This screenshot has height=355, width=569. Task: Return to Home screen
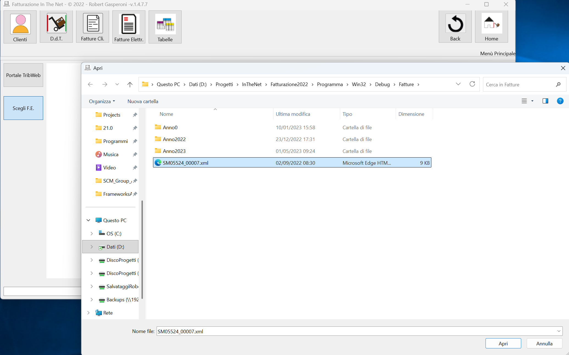pos(492,27)
